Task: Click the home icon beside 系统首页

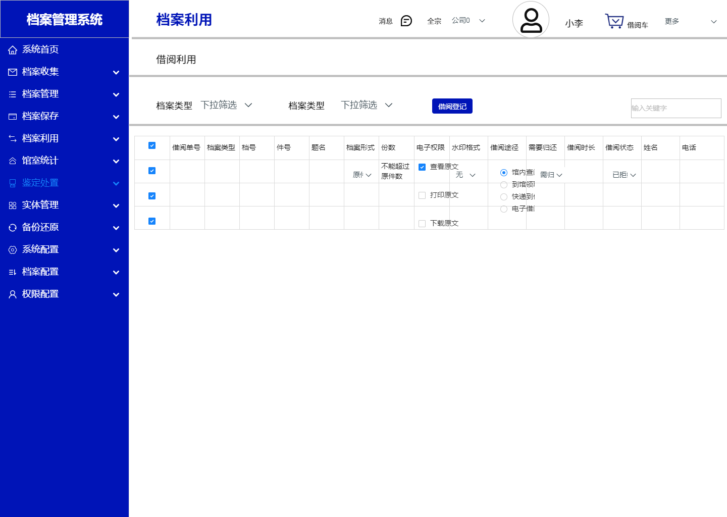Action: coord(13,49)
